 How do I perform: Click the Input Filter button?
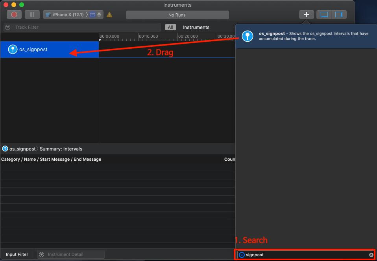(17, 254)
